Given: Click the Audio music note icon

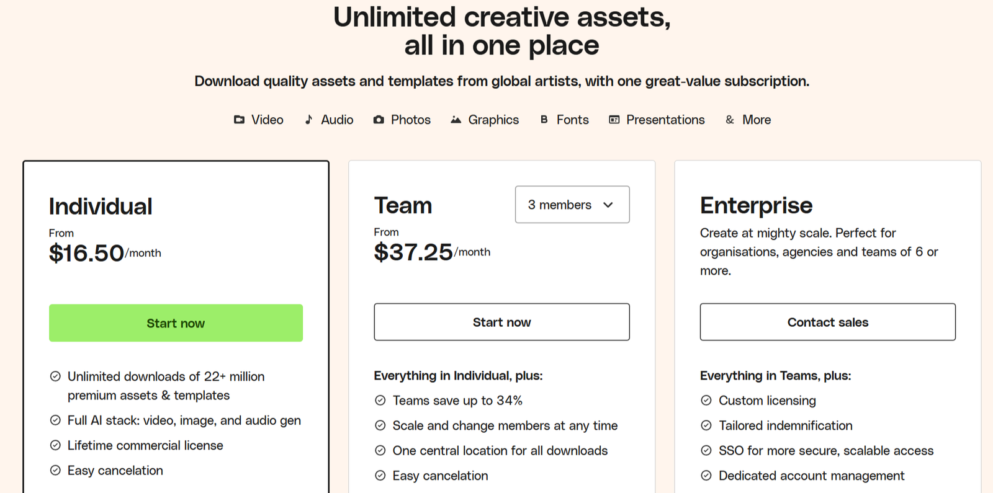Looking at the screenshot, I should (308, 120).
